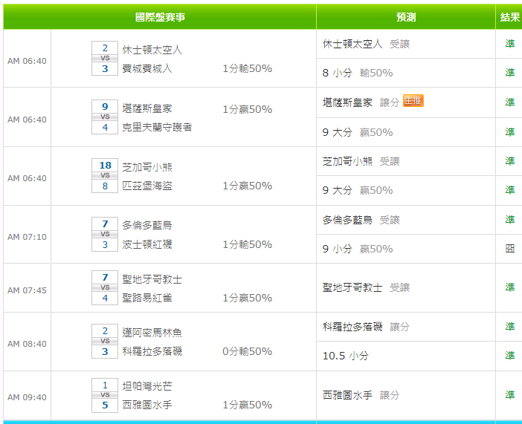This screenshot has width=522, height=424.
Task: Select team 多倫多藍鳥 in match list
Action: click(146, 226)
